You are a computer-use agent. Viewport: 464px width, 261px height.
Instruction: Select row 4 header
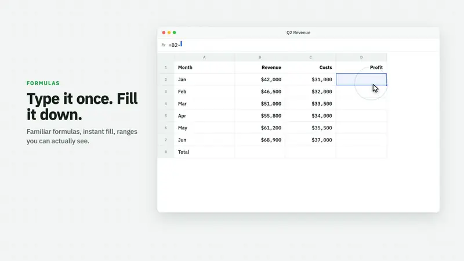[x=166, y=104]
